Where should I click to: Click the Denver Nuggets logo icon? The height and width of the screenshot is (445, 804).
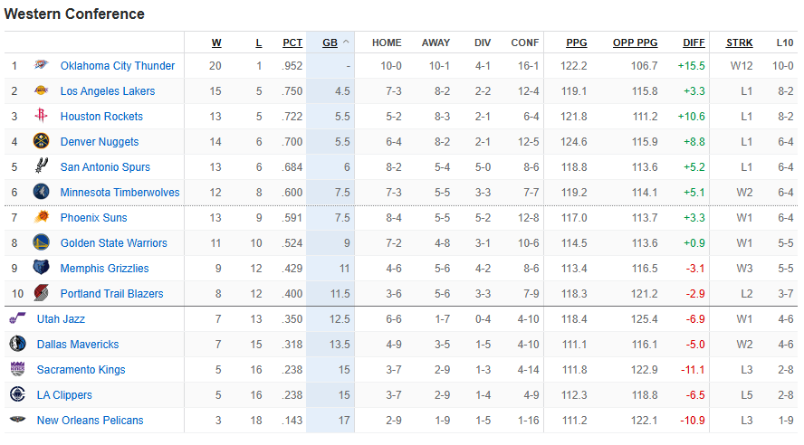point(41,142)
